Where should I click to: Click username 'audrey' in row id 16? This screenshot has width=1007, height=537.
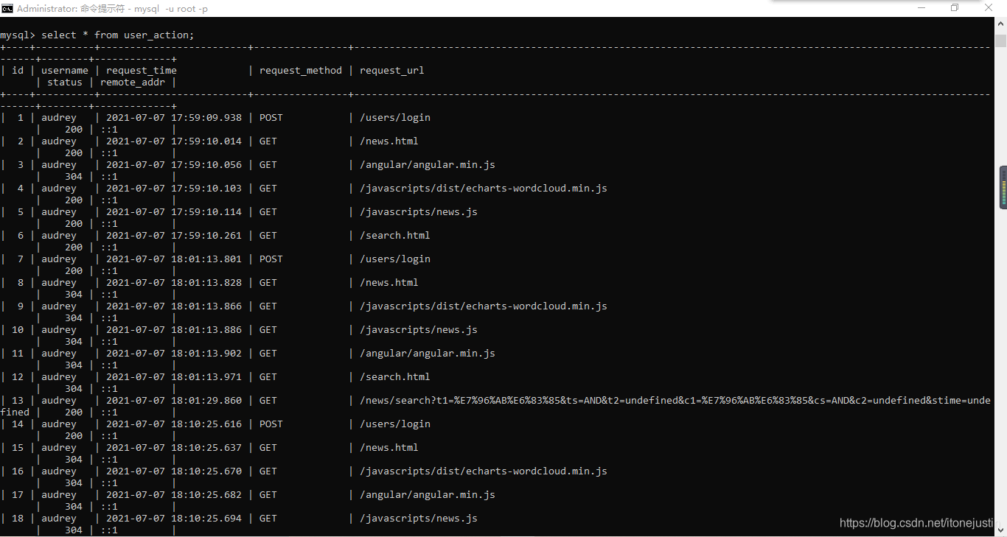tap(59, 471)
